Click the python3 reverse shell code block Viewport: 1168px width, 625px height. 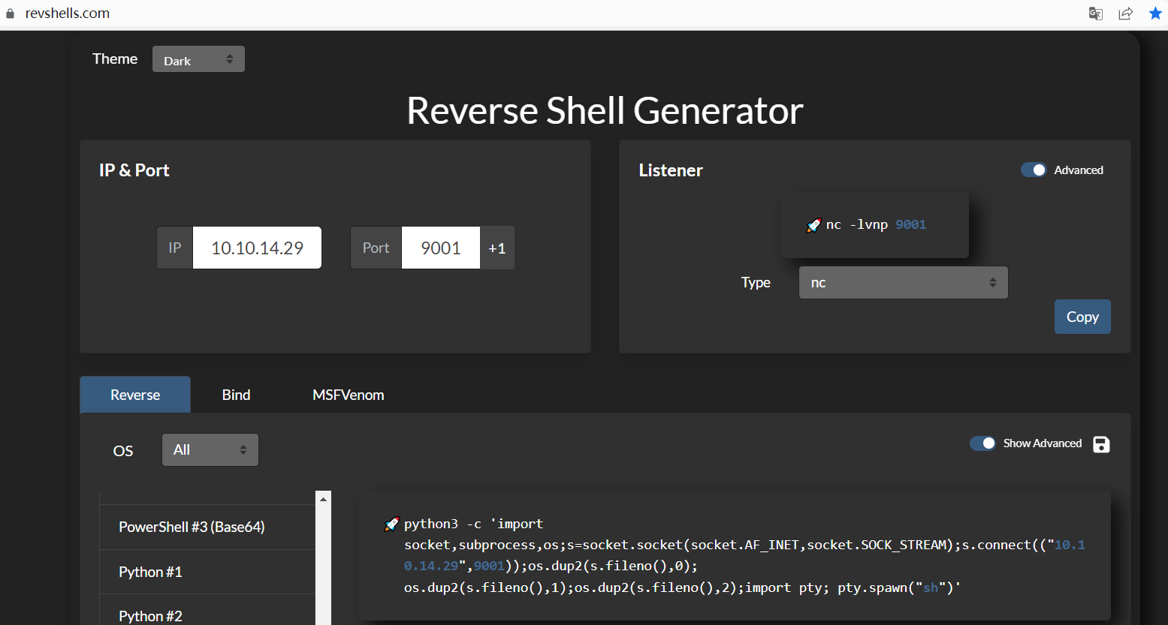point(735,555)
